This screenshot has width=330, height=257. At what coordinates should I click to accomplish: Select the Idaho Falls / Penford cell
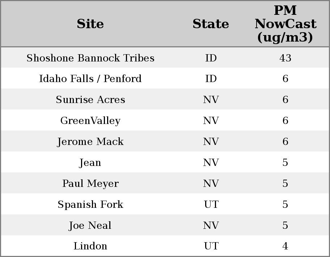point(90,79)
